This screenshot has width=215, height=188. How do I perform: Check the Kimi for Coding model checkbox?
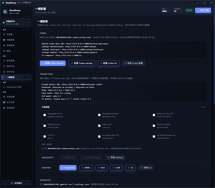point(154,126)
